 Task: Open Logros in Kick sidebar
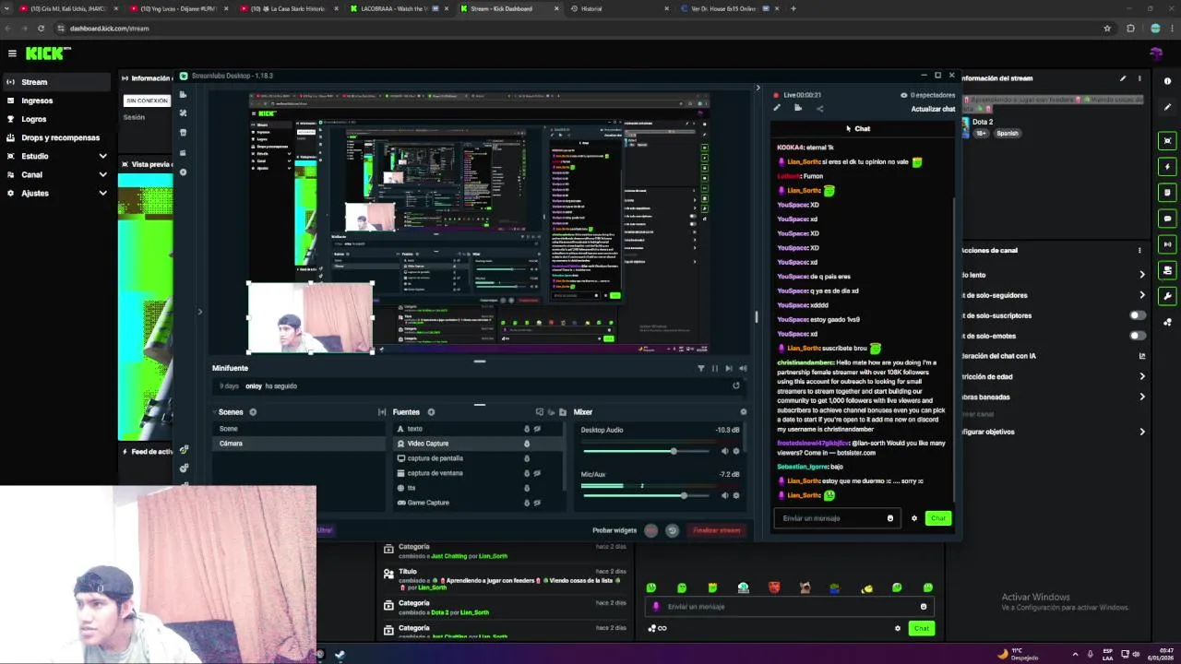point(55,119)
